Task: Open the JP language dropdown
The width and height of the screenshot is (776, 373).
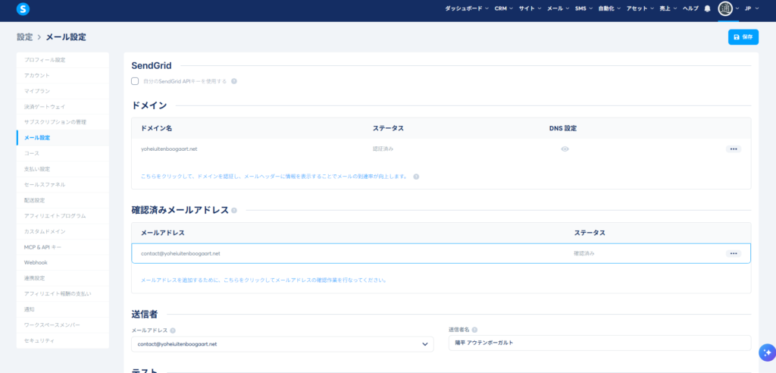Action: (x=752, y=8)
